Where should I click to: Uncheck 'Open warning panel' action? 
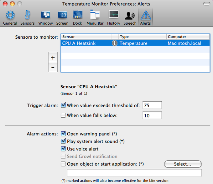point(63,134)
